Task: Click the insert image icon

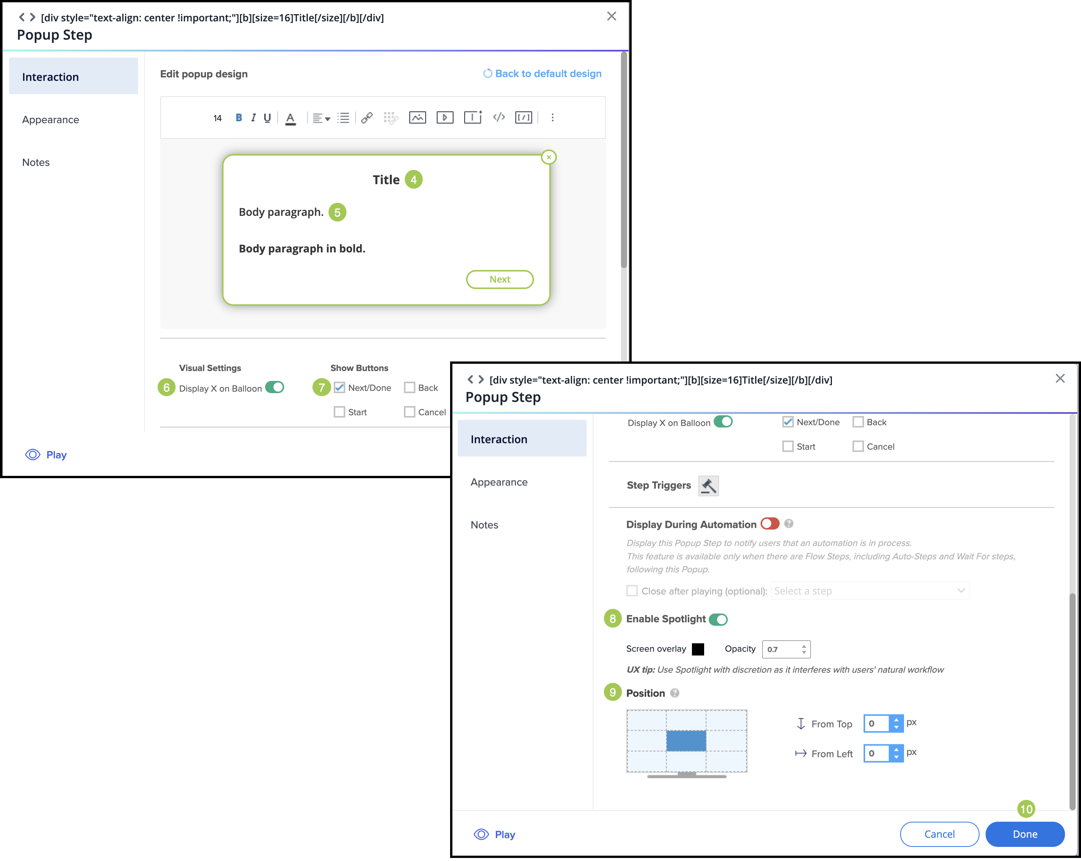Action: click(x=417, y=118)
